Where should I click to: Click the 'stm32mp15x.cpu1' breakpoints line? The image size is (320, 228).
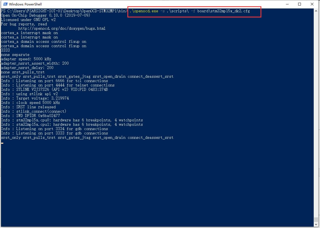point(72,124)
